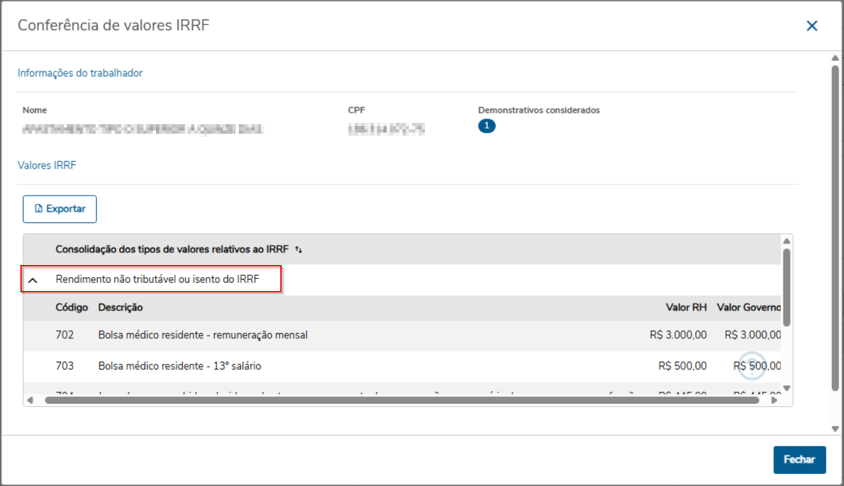
Task: Click the dialog's outer vertical scrollbar thumb
Action: (835, 227)
